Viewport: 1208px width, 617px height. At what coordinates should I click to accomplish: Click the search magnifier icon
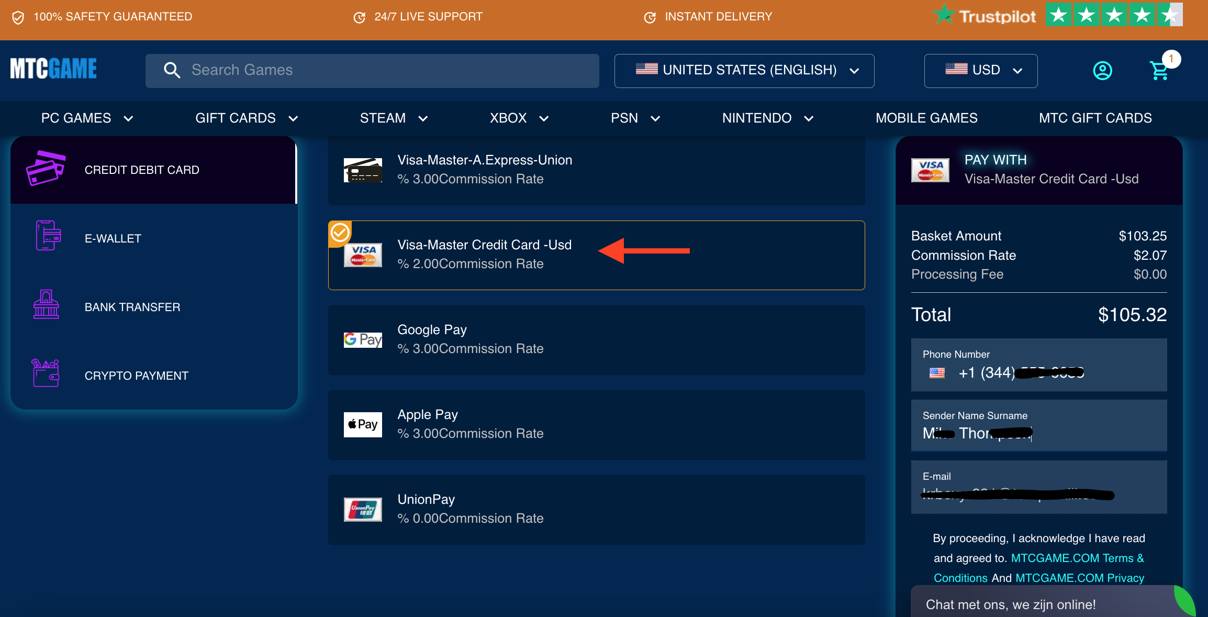[172, 70]
